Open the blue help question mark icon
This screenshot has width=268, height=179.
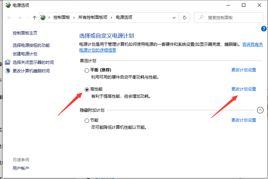tap(264, 29)
